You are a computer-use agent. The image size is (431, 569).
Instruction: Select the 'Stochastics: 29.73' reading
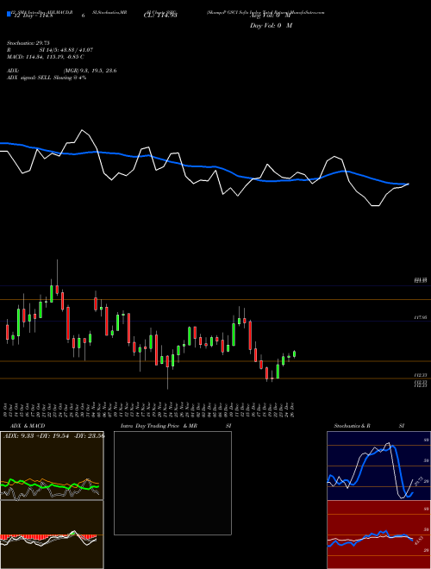pyautogui.click(x=28, y=43)
